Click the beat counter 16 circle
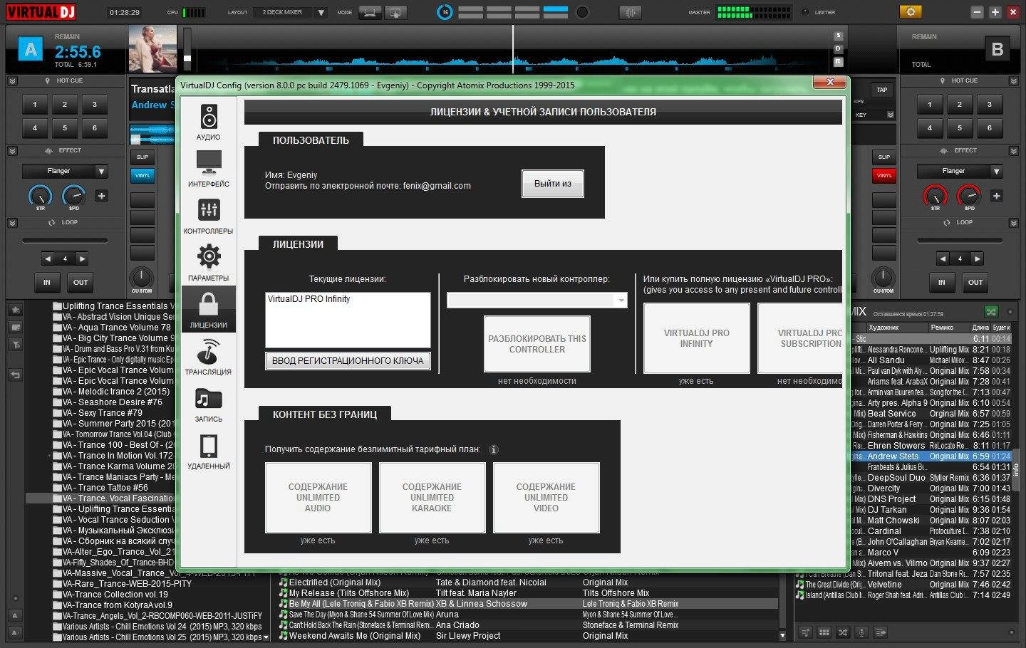Screen dimensions: 1026x648 [x=445, y=12]
